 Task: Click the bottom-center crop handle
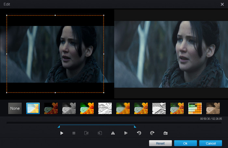click(55, 92)
